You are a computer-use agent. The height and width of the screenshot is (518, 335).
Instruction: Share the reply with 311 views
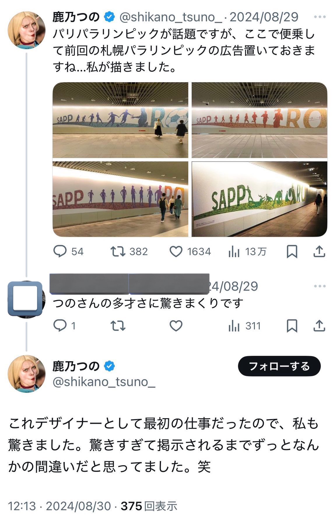319,325
